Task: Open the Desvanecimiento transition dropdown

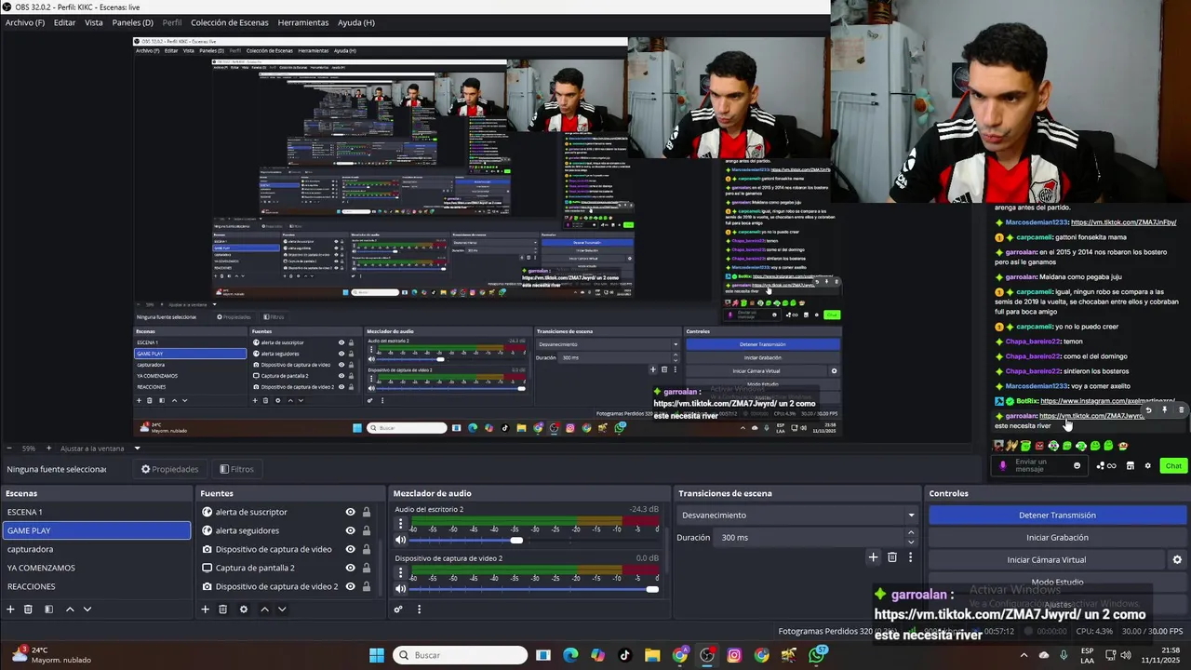Action: pyautogui.click(x=798, y=515)
